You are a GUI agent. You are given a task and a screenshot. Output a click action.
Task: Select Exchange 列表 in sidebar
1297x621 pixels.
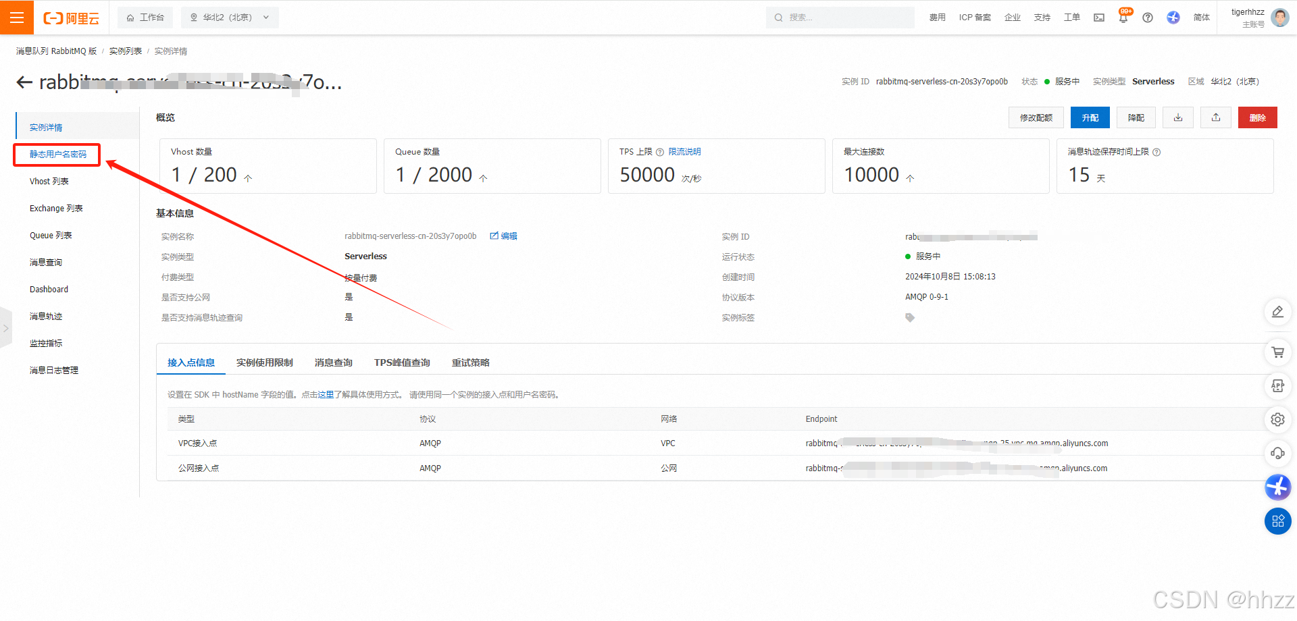click(x=56, y=209)
